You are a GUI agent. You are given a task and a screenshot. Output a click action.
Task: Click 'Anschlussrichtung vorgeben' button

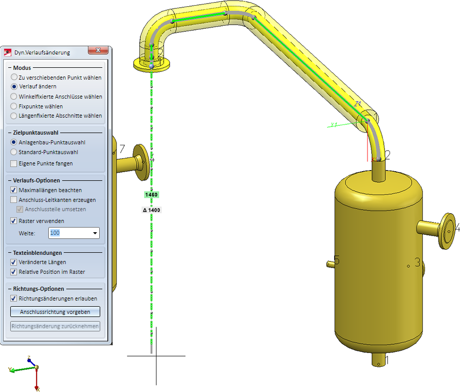[x=55, y=312]
